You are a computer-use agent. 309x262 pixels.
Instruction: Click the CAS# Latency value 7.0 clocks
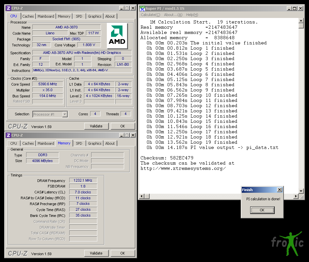[x=83, y=192]
